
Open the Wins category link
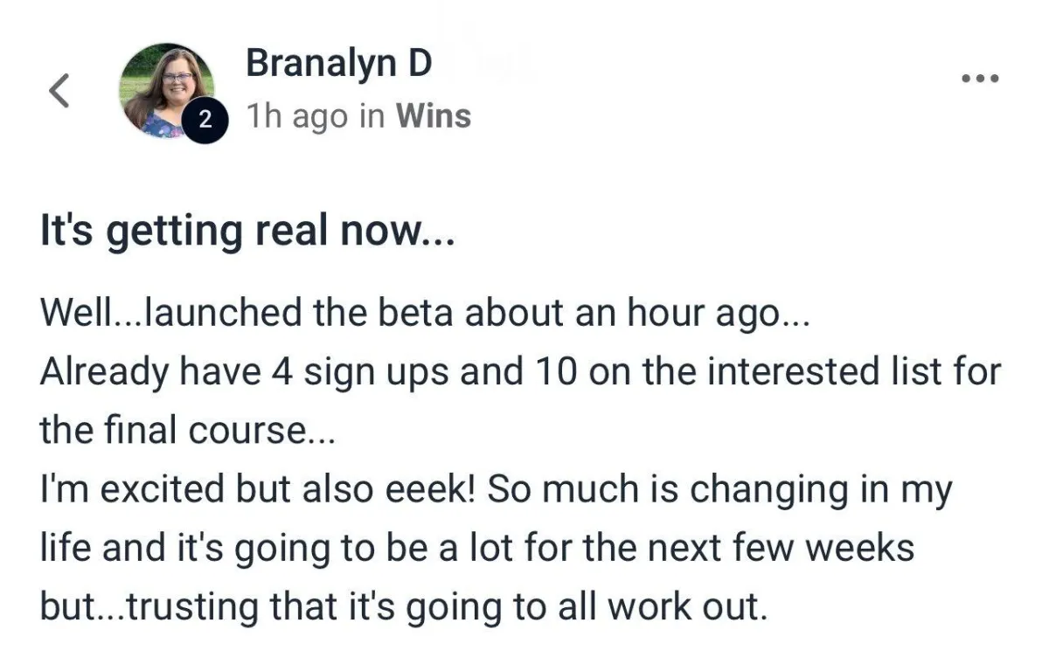434,116
